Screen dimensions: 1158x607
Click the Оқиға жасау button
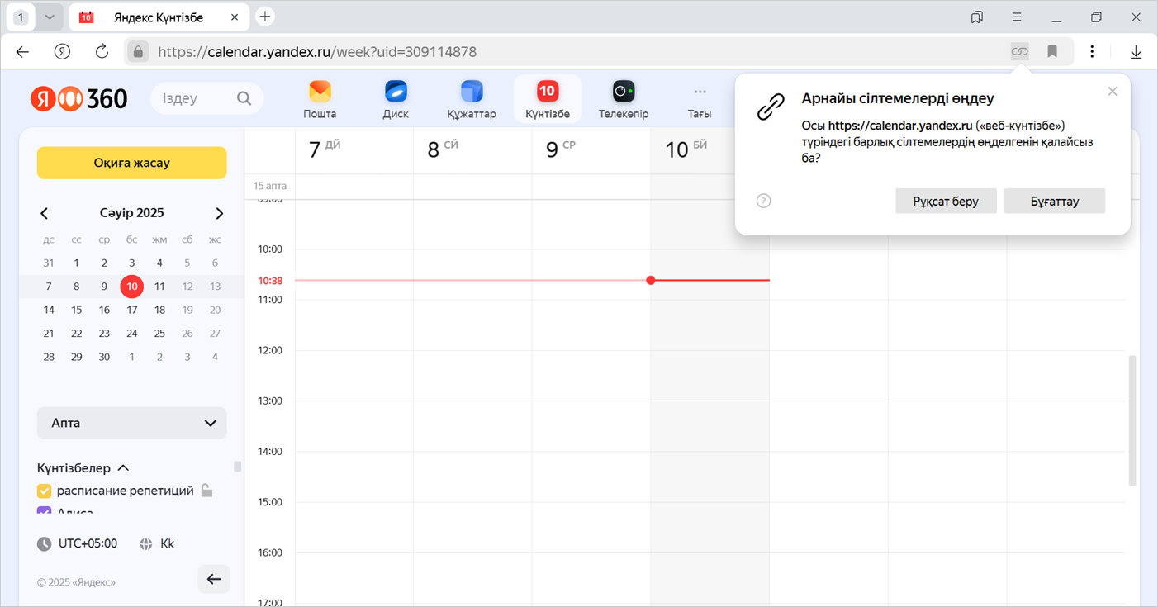point(132,163)
